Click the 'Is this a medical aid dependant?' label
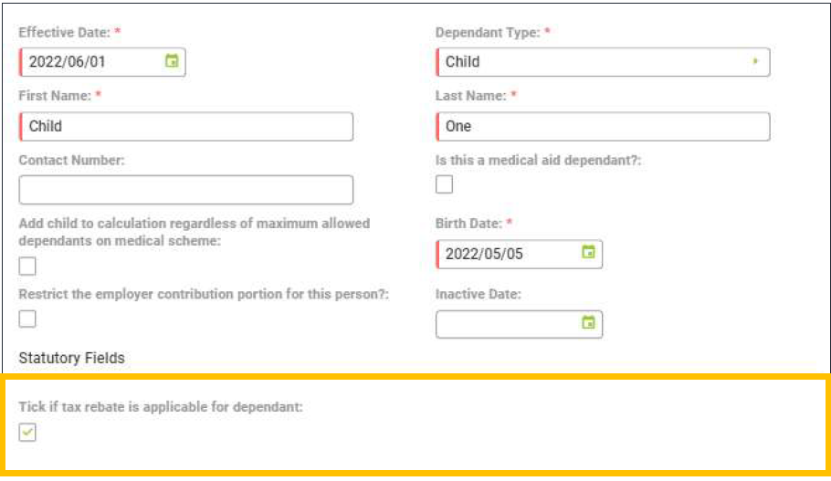The width and height of the screenshot is (831, 481). 540,160
